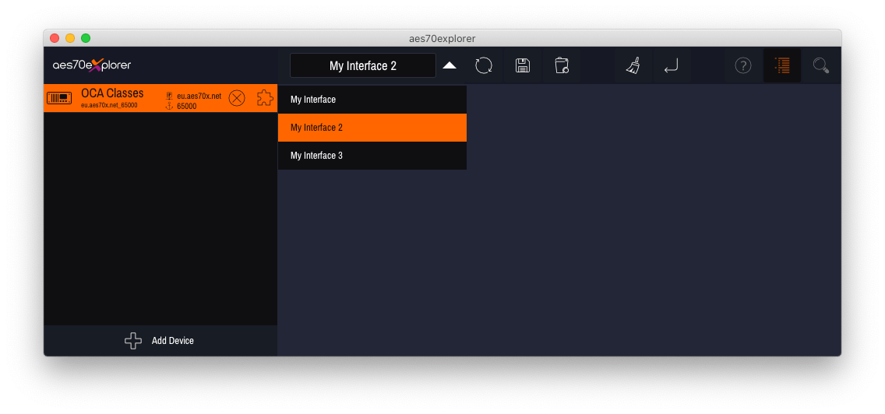The width and height of the screenshot is (885, 414).
Task: Open help via question mark icon
Action: point(743,66)
